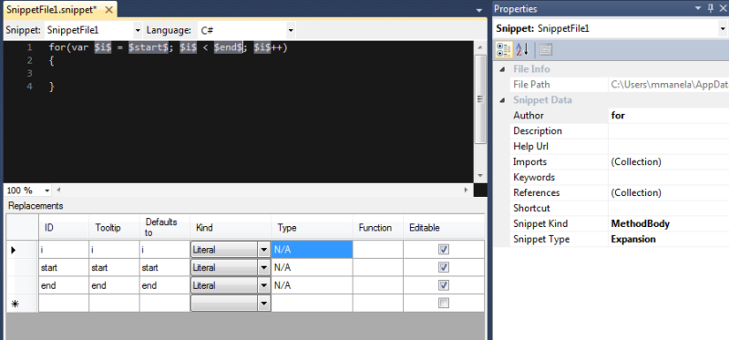Click the $start$ placeholder in code

149,47
